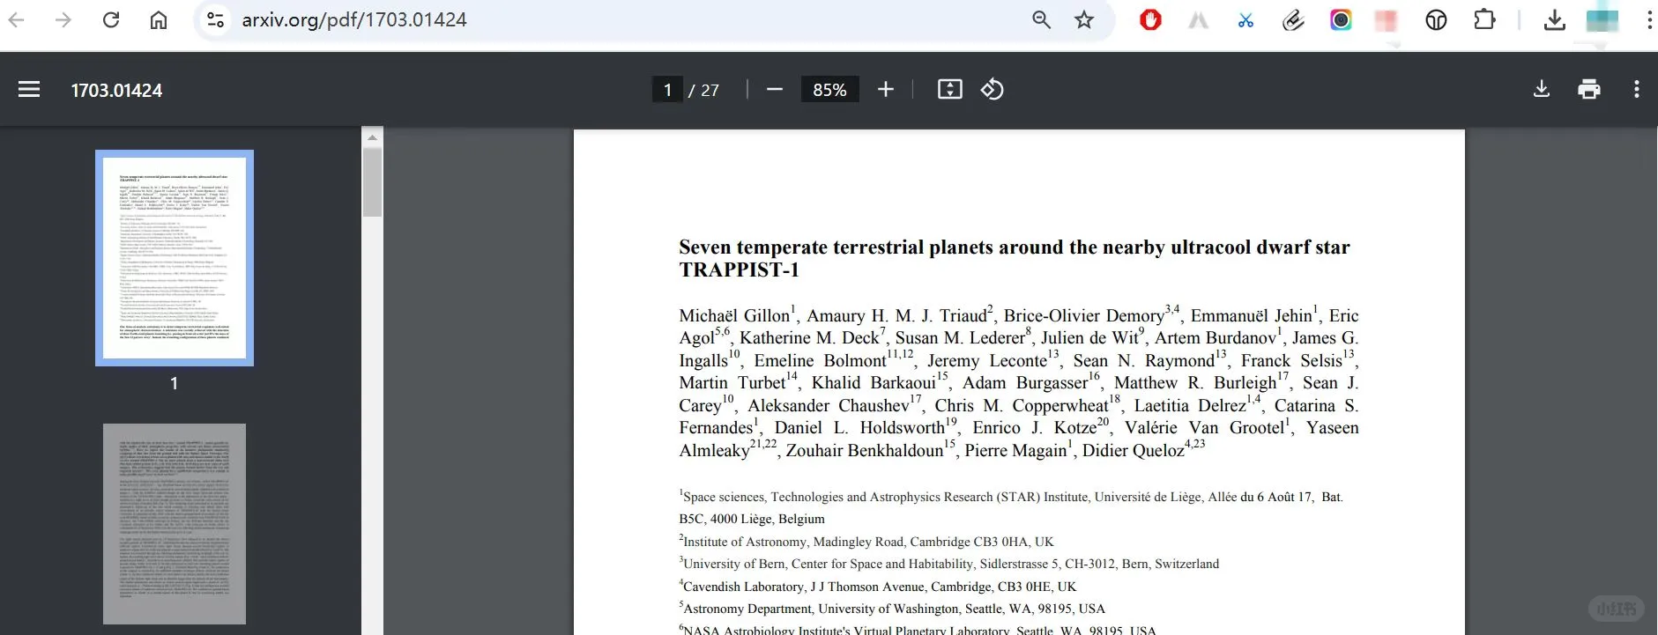Open the browser home page
Viewport: 1658px width, 635px height.
[159, 19]
